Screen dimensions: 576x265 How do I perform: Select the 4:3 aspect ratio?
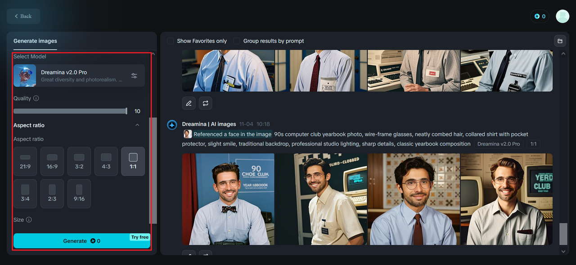(x=106, y=161)
